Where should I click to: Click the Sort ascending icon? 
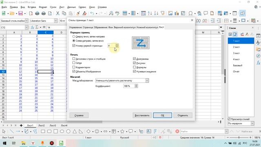pos(150,13)
